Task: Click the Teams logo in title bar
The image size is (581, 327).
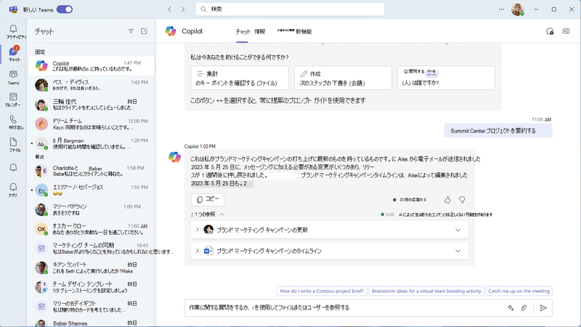Action: (x=13, y=9)
